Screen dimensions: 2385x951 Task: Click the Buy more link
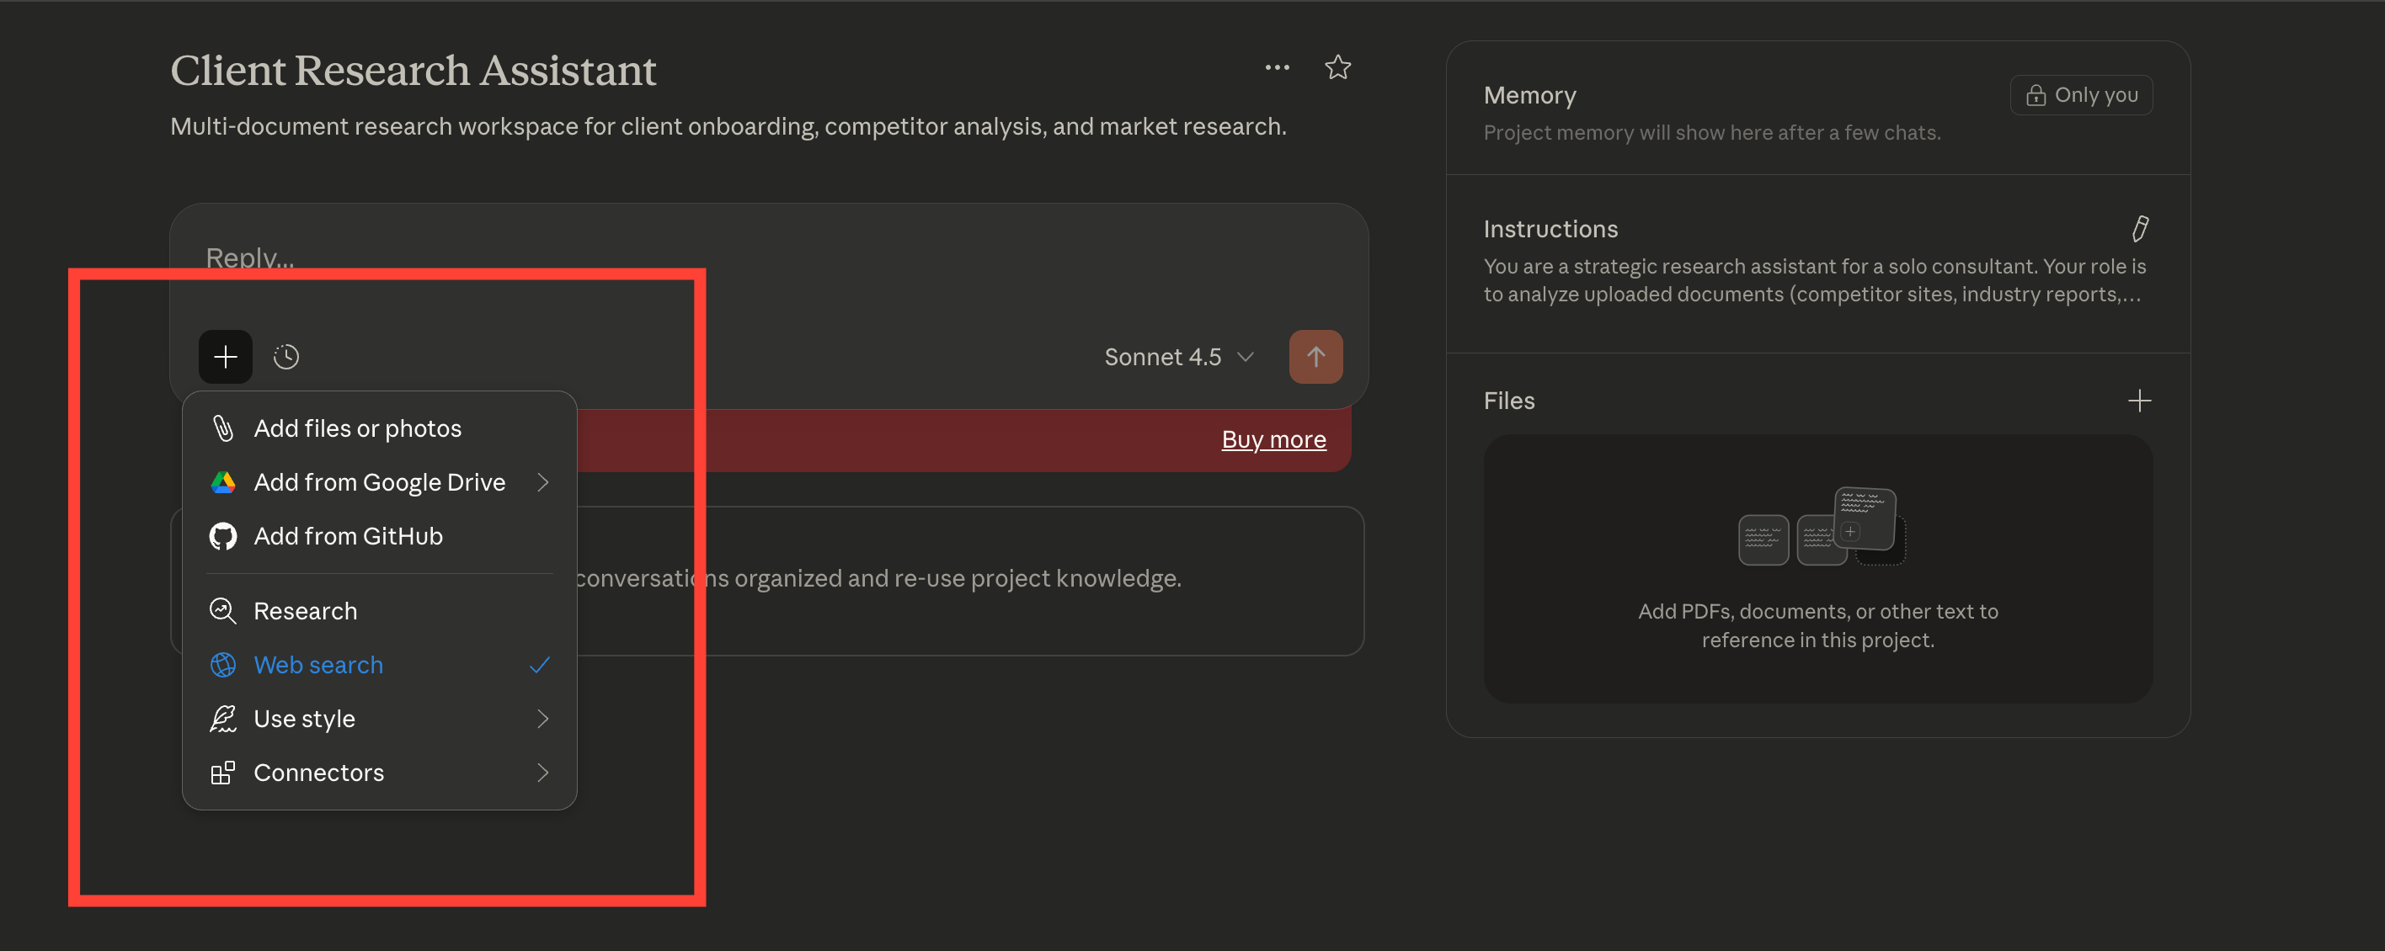[x=1273, y=439]
